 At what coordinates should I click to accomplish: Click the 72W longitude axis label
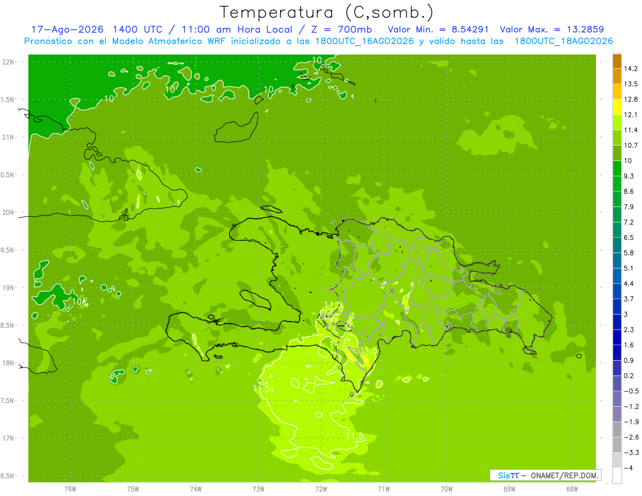[321, 489]
